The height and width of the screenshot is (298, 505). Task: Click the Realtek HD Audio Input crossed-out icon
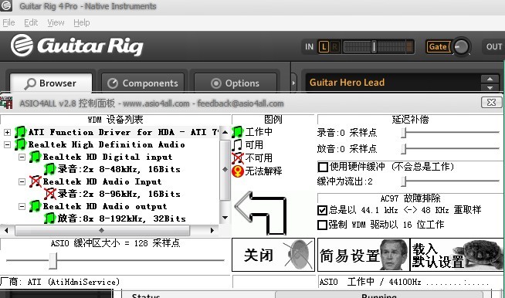[35, 181]
